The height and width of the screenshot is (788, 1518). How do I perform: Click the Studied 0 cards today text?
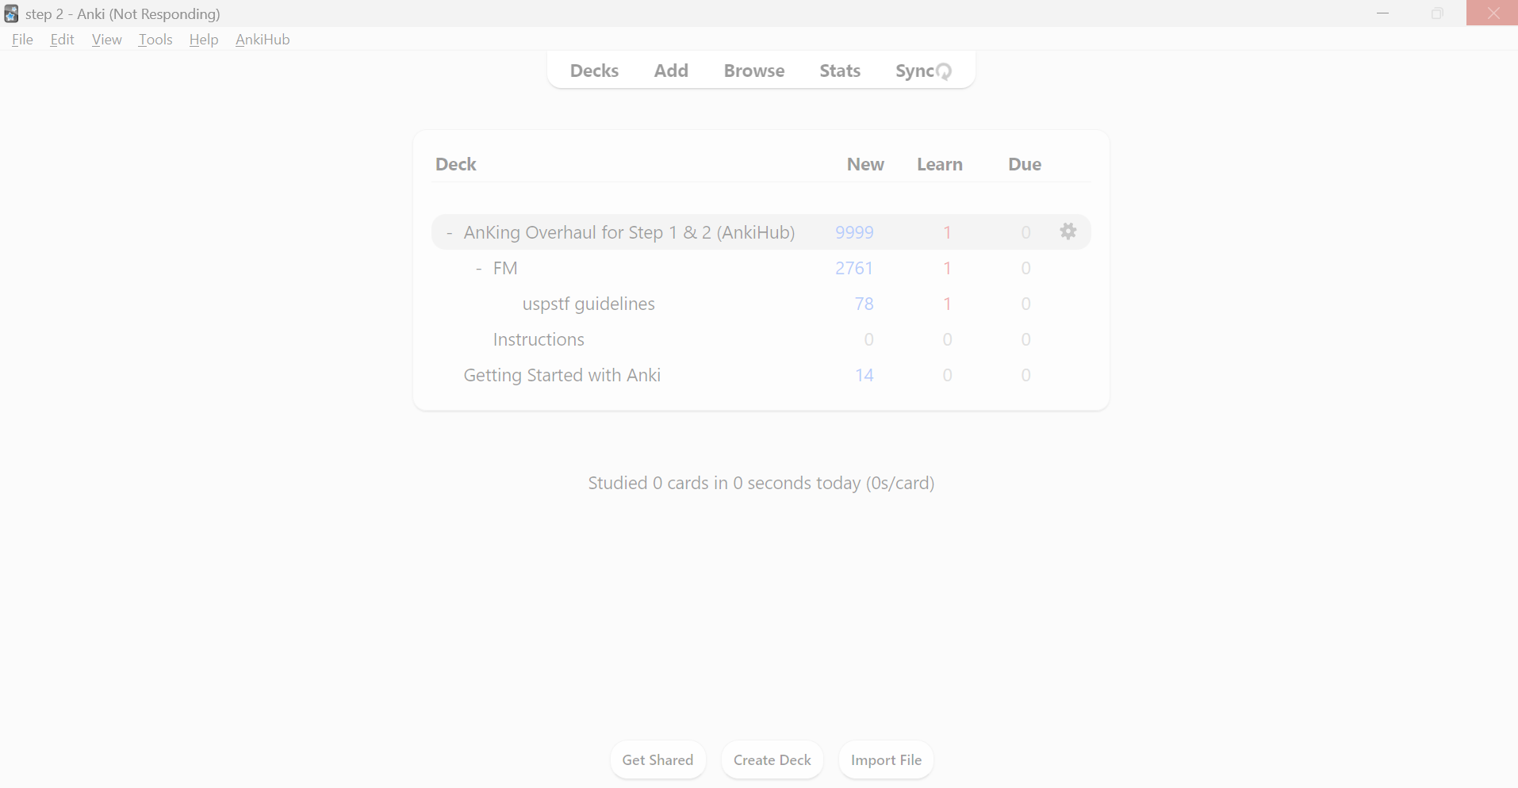click(x=761, y=483)
